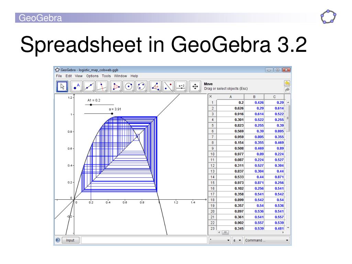Open the Tools menu
Viewport: 352px width, 264px height.
106,76
